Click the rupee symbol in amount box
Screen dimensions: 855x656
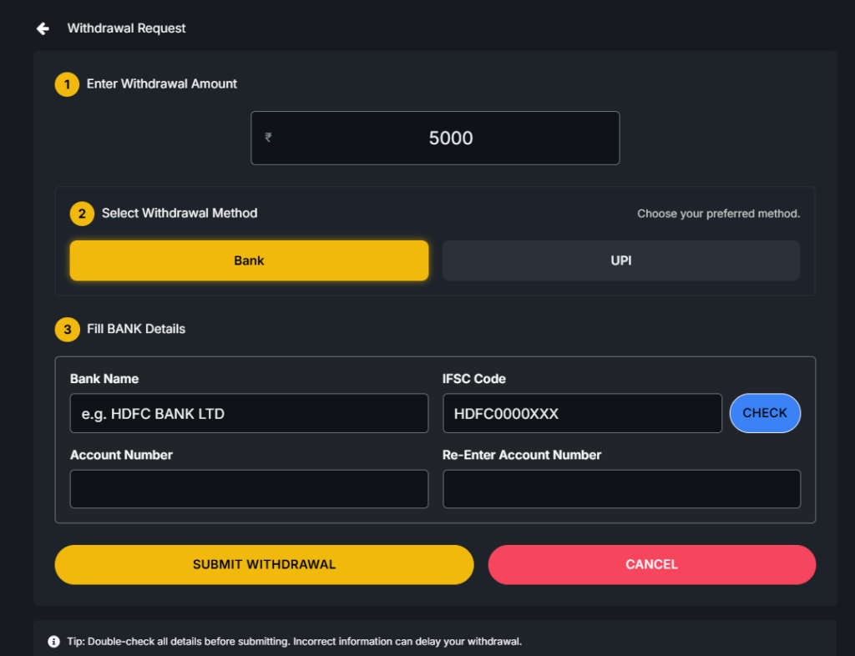[x=268, y=138]
